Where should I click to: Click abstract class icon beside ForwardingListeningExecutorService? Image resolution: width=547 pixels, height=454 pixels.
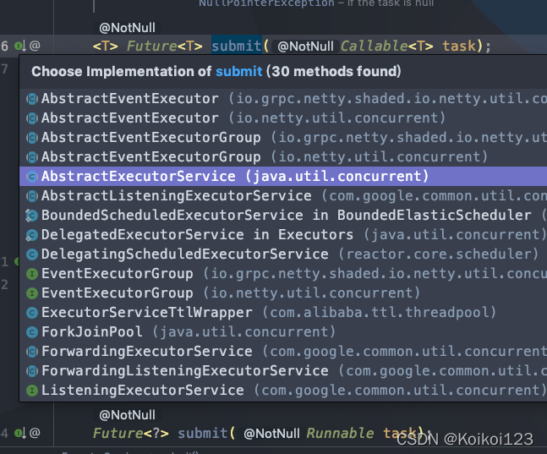32,371
